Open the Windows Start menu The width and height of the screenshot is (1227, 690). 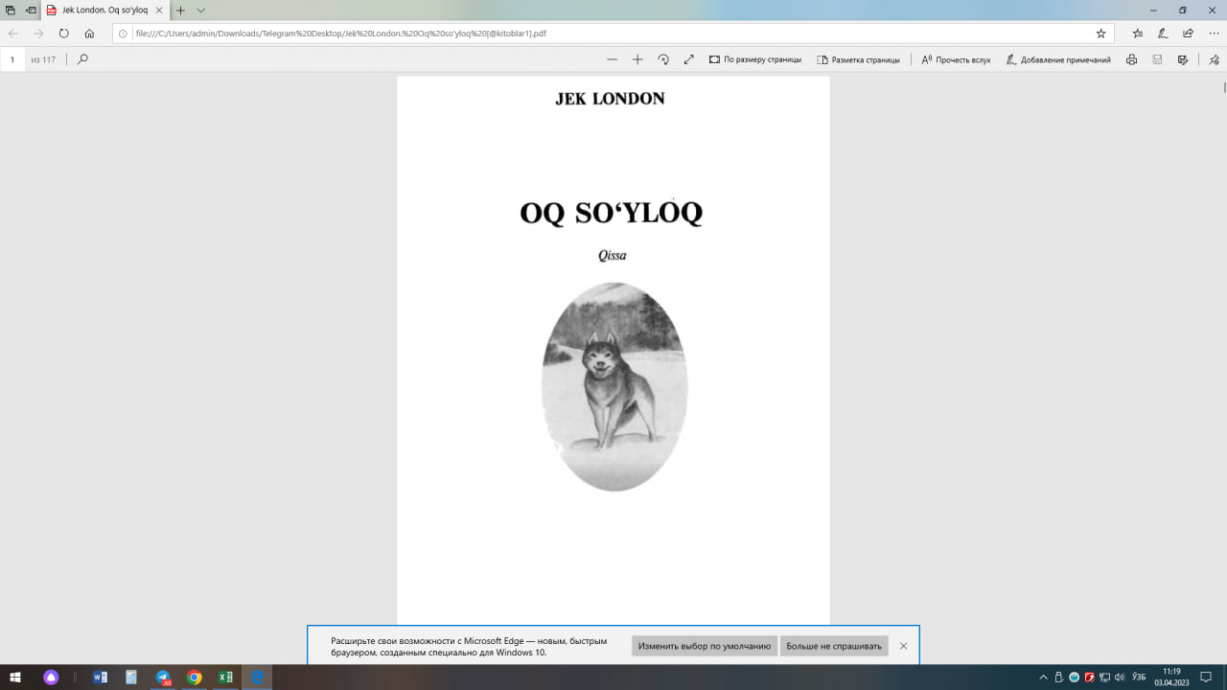15,678
